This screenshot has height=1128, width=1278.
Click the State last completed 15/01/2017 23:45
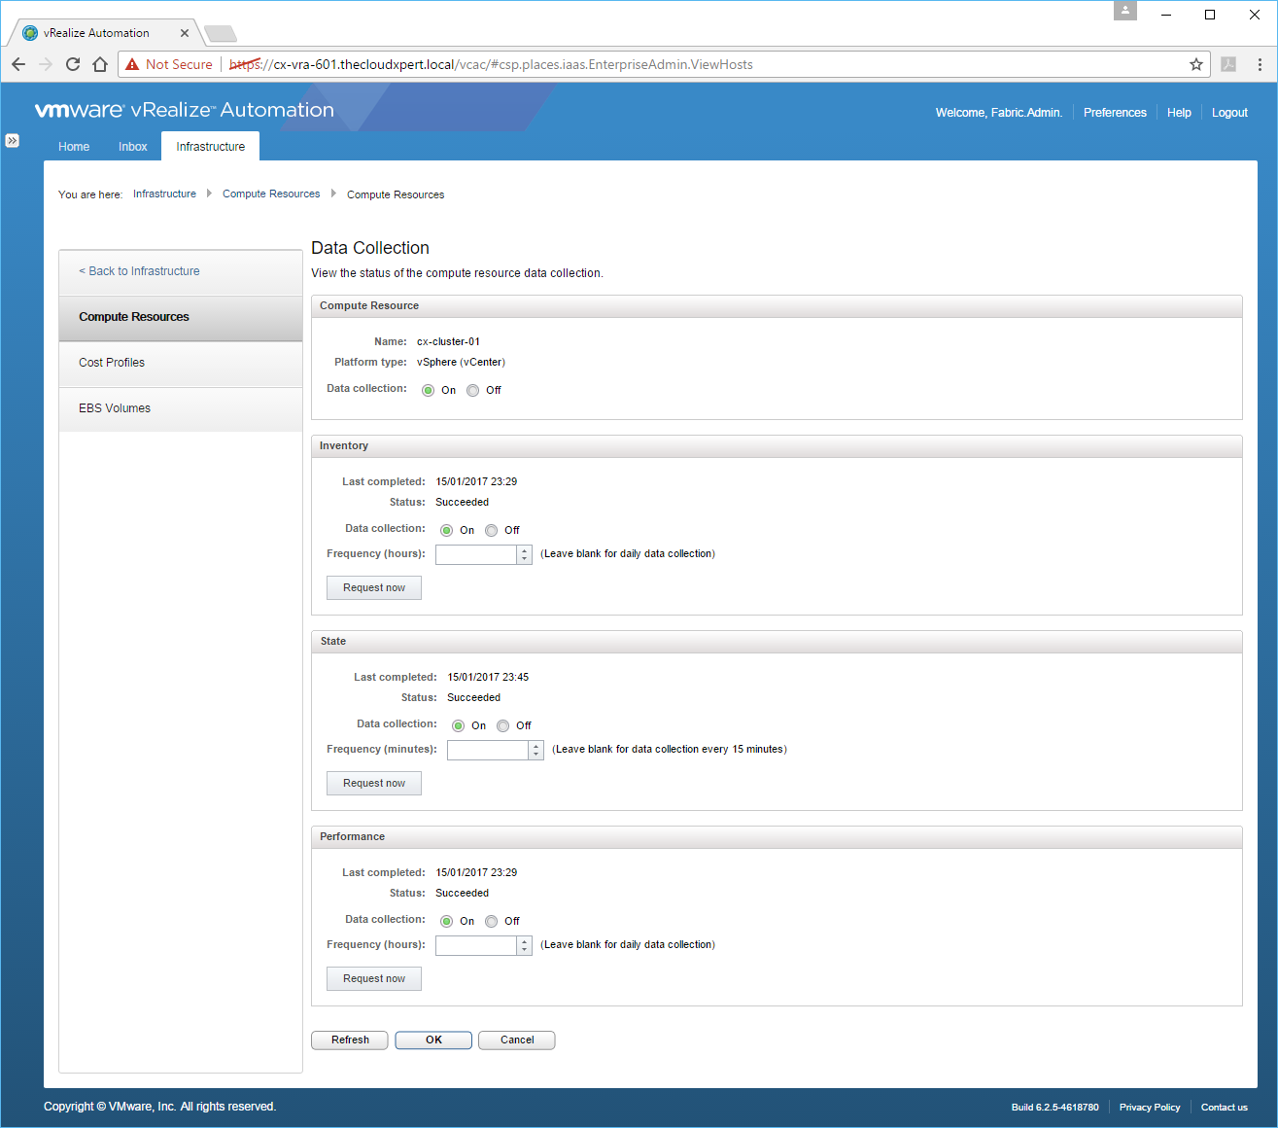click(x=488, y=678)
